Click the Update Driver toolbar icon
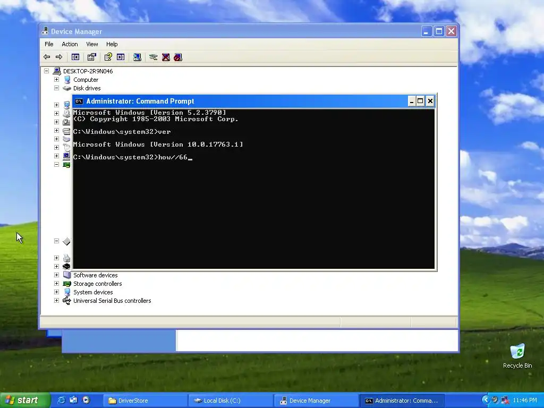 (x=153, y=57)
